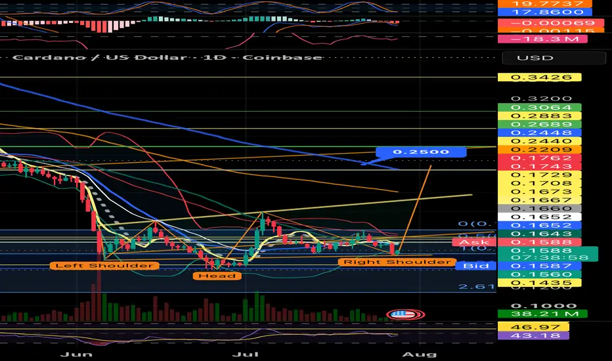Select the yellow 0.1667 price label
Screen dimensions: 612x361
click(539, 200)
